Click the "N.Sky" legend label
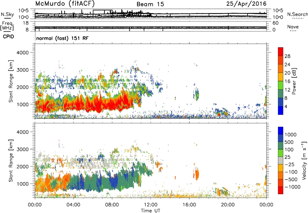 pos(7,14)
